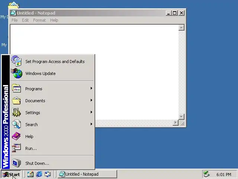Click Notepad horizontal scrollbar right arrow
The image size is (238, 179).
pyautogui.click(x=176, y=123)
